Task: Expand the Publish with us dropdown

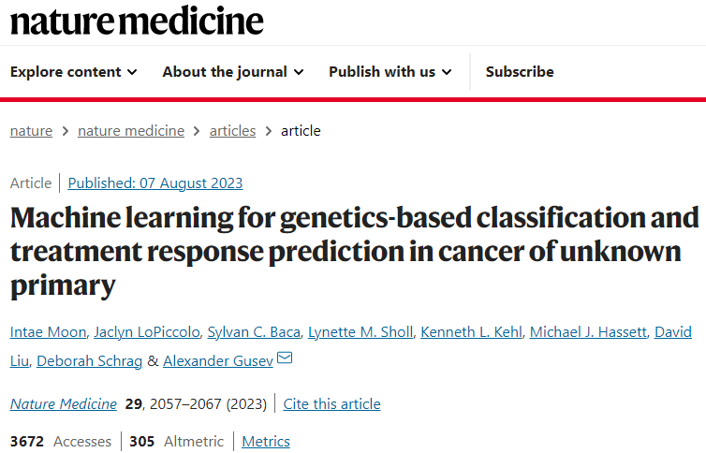Action: [390, 72]
